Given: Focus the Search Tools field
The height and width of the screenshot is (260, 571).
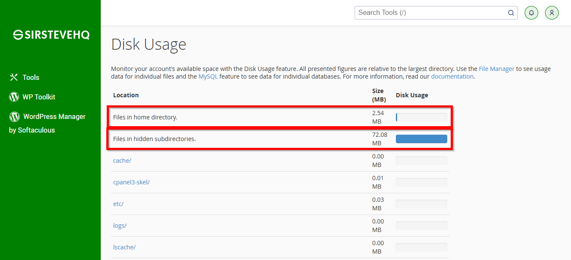Looking at the screenshot, I should [x=436, y=13].
